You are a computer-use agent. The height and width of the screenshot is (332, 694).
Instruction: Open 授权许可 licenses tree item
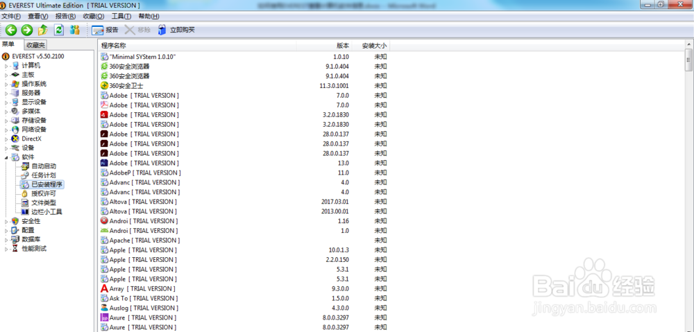38,193
